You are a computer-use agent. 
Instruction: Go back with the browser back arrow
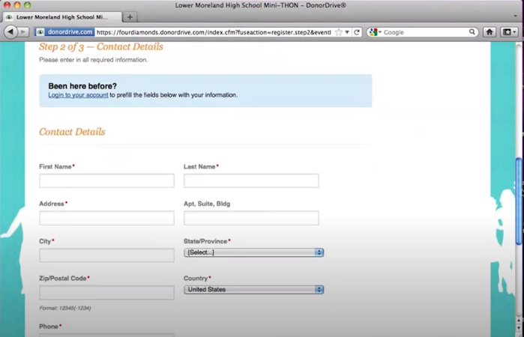[10, 31]
